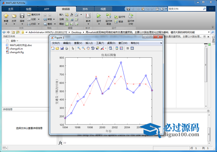Expand the 保存 dropdown arrow
Viewport: 217px width, 152px height.
pos(22,24)
